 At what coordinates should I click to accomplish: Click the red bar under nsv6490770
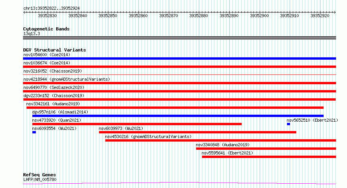179,91
